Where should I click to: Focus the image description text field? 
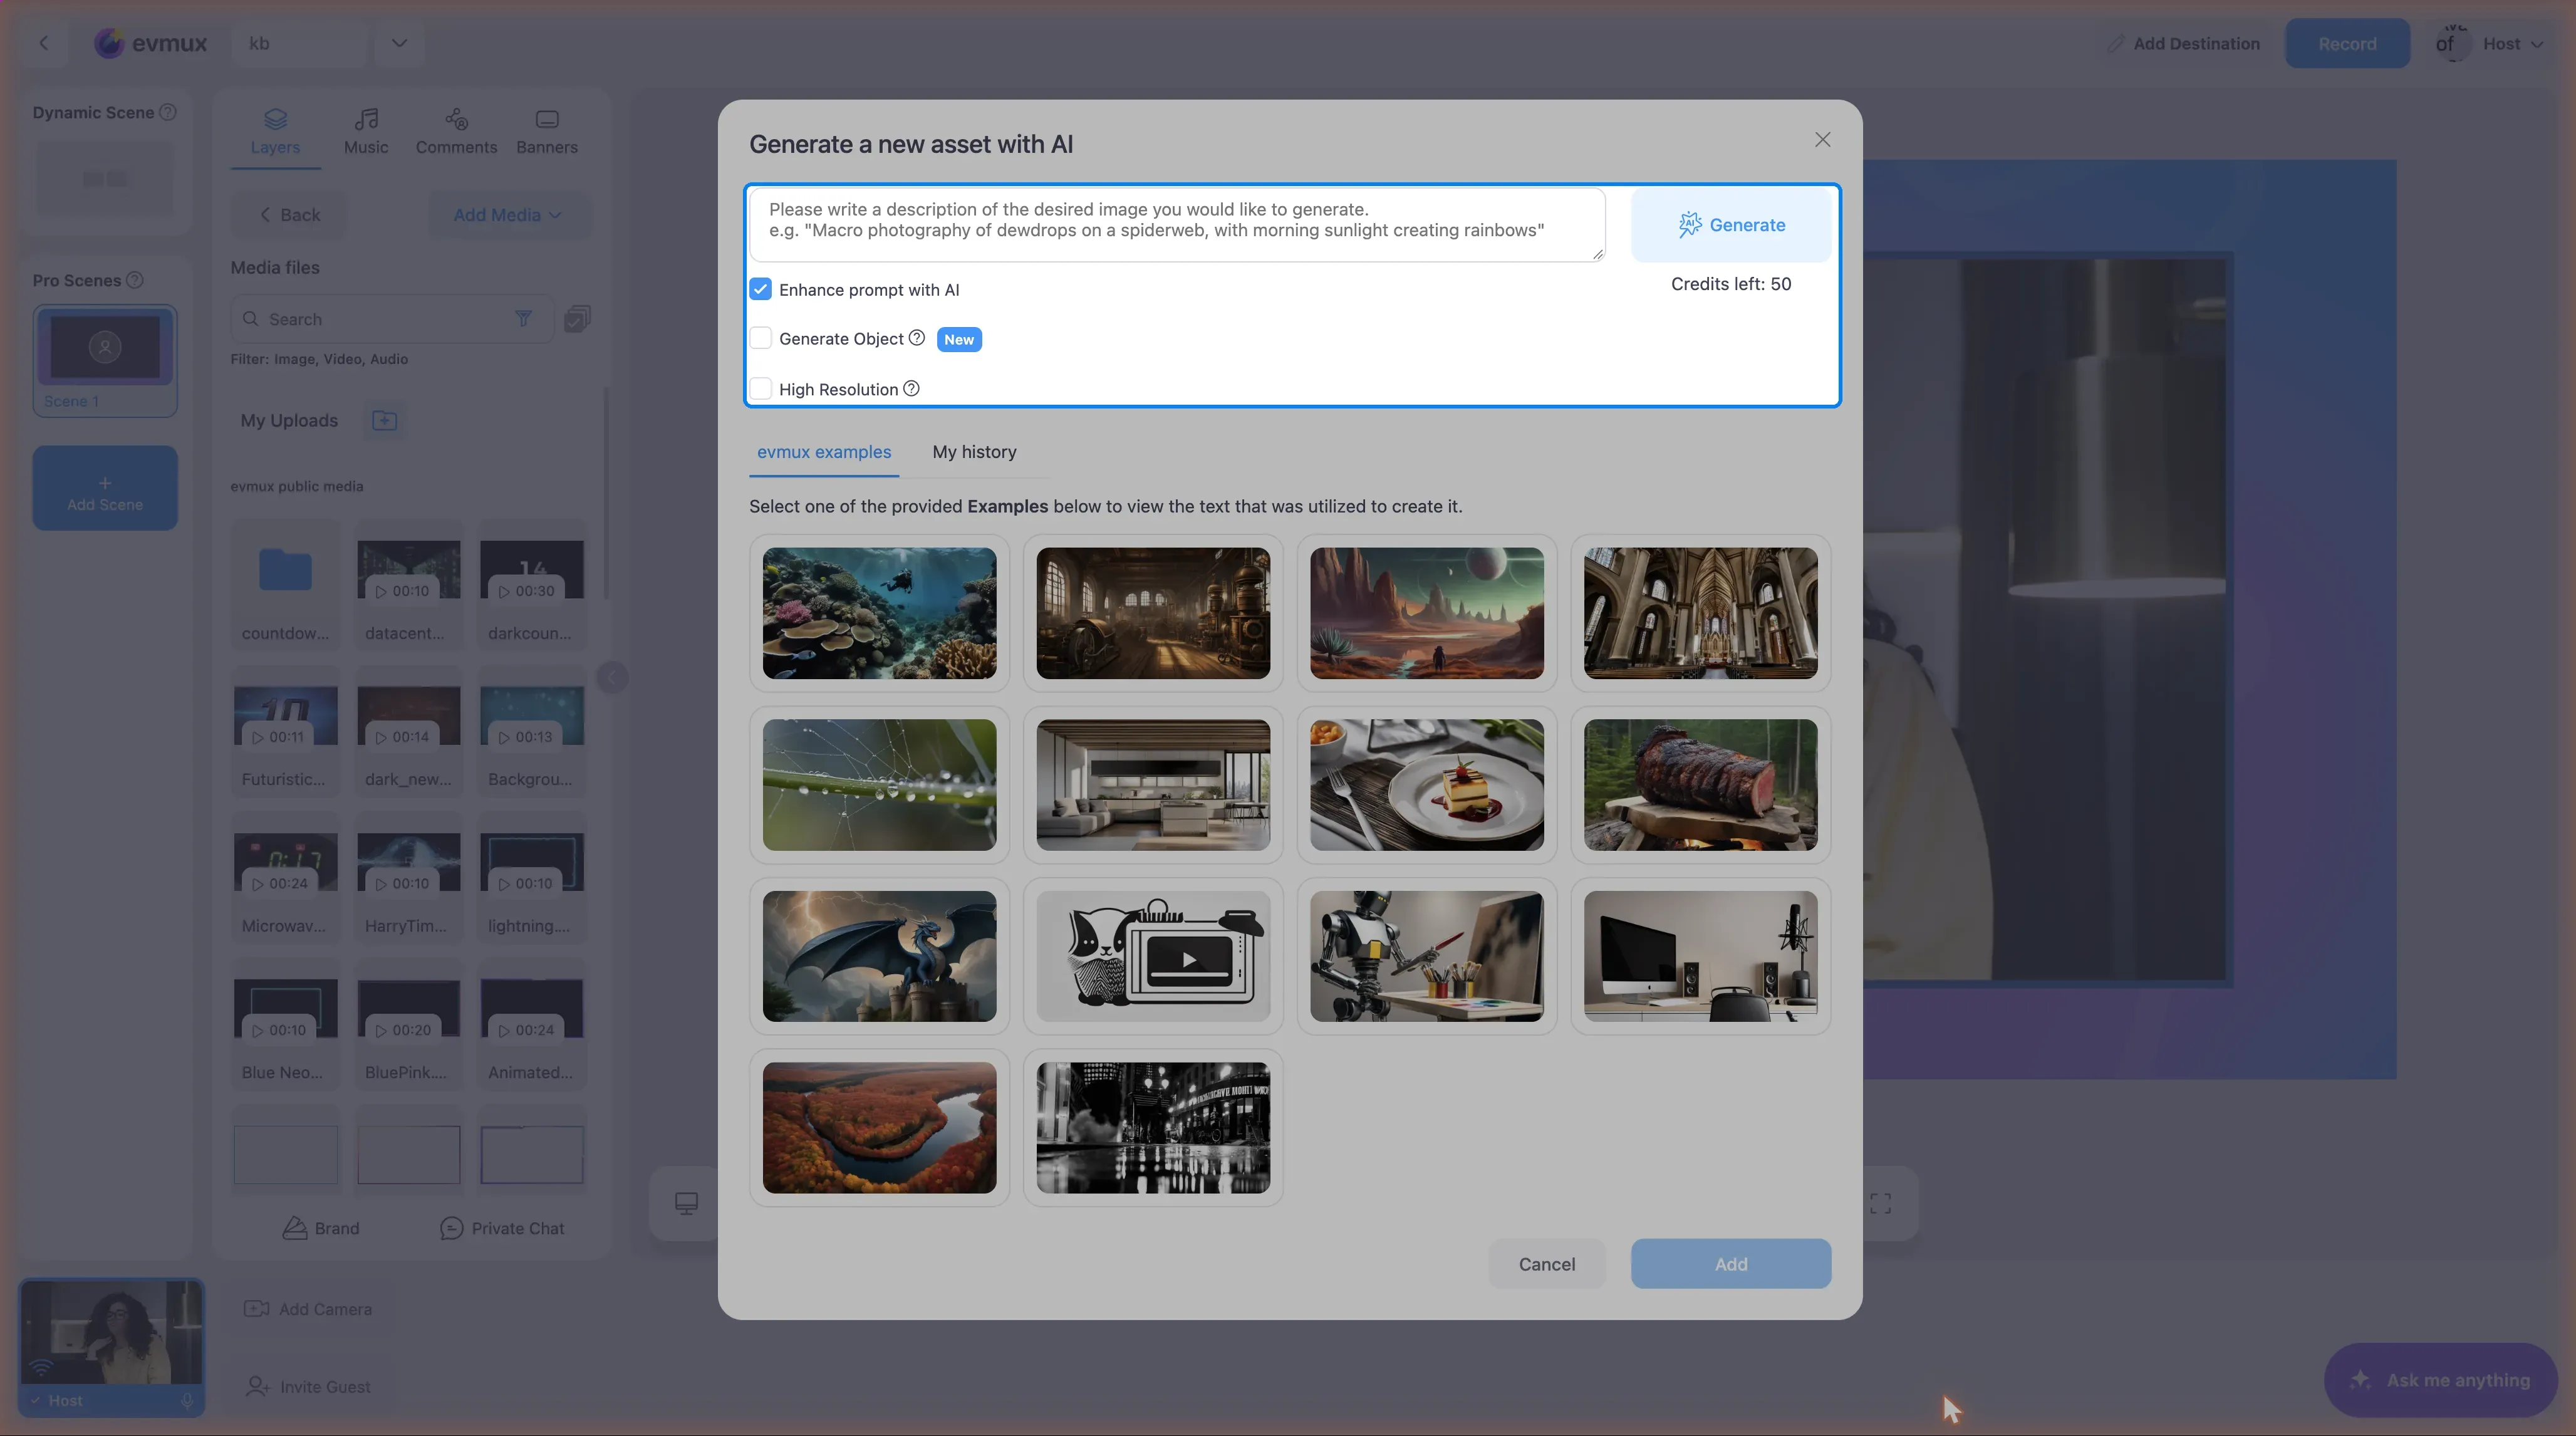[1177, 225]
